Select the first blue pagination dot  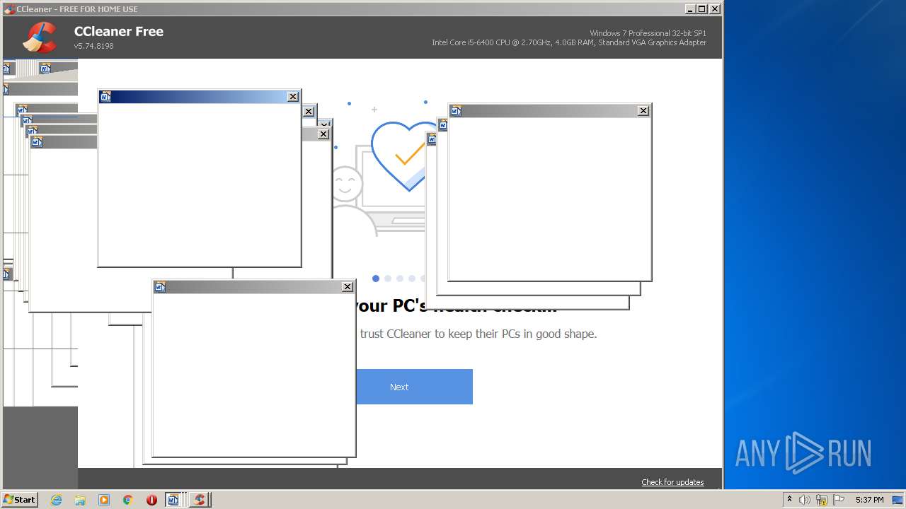point(376,279)
